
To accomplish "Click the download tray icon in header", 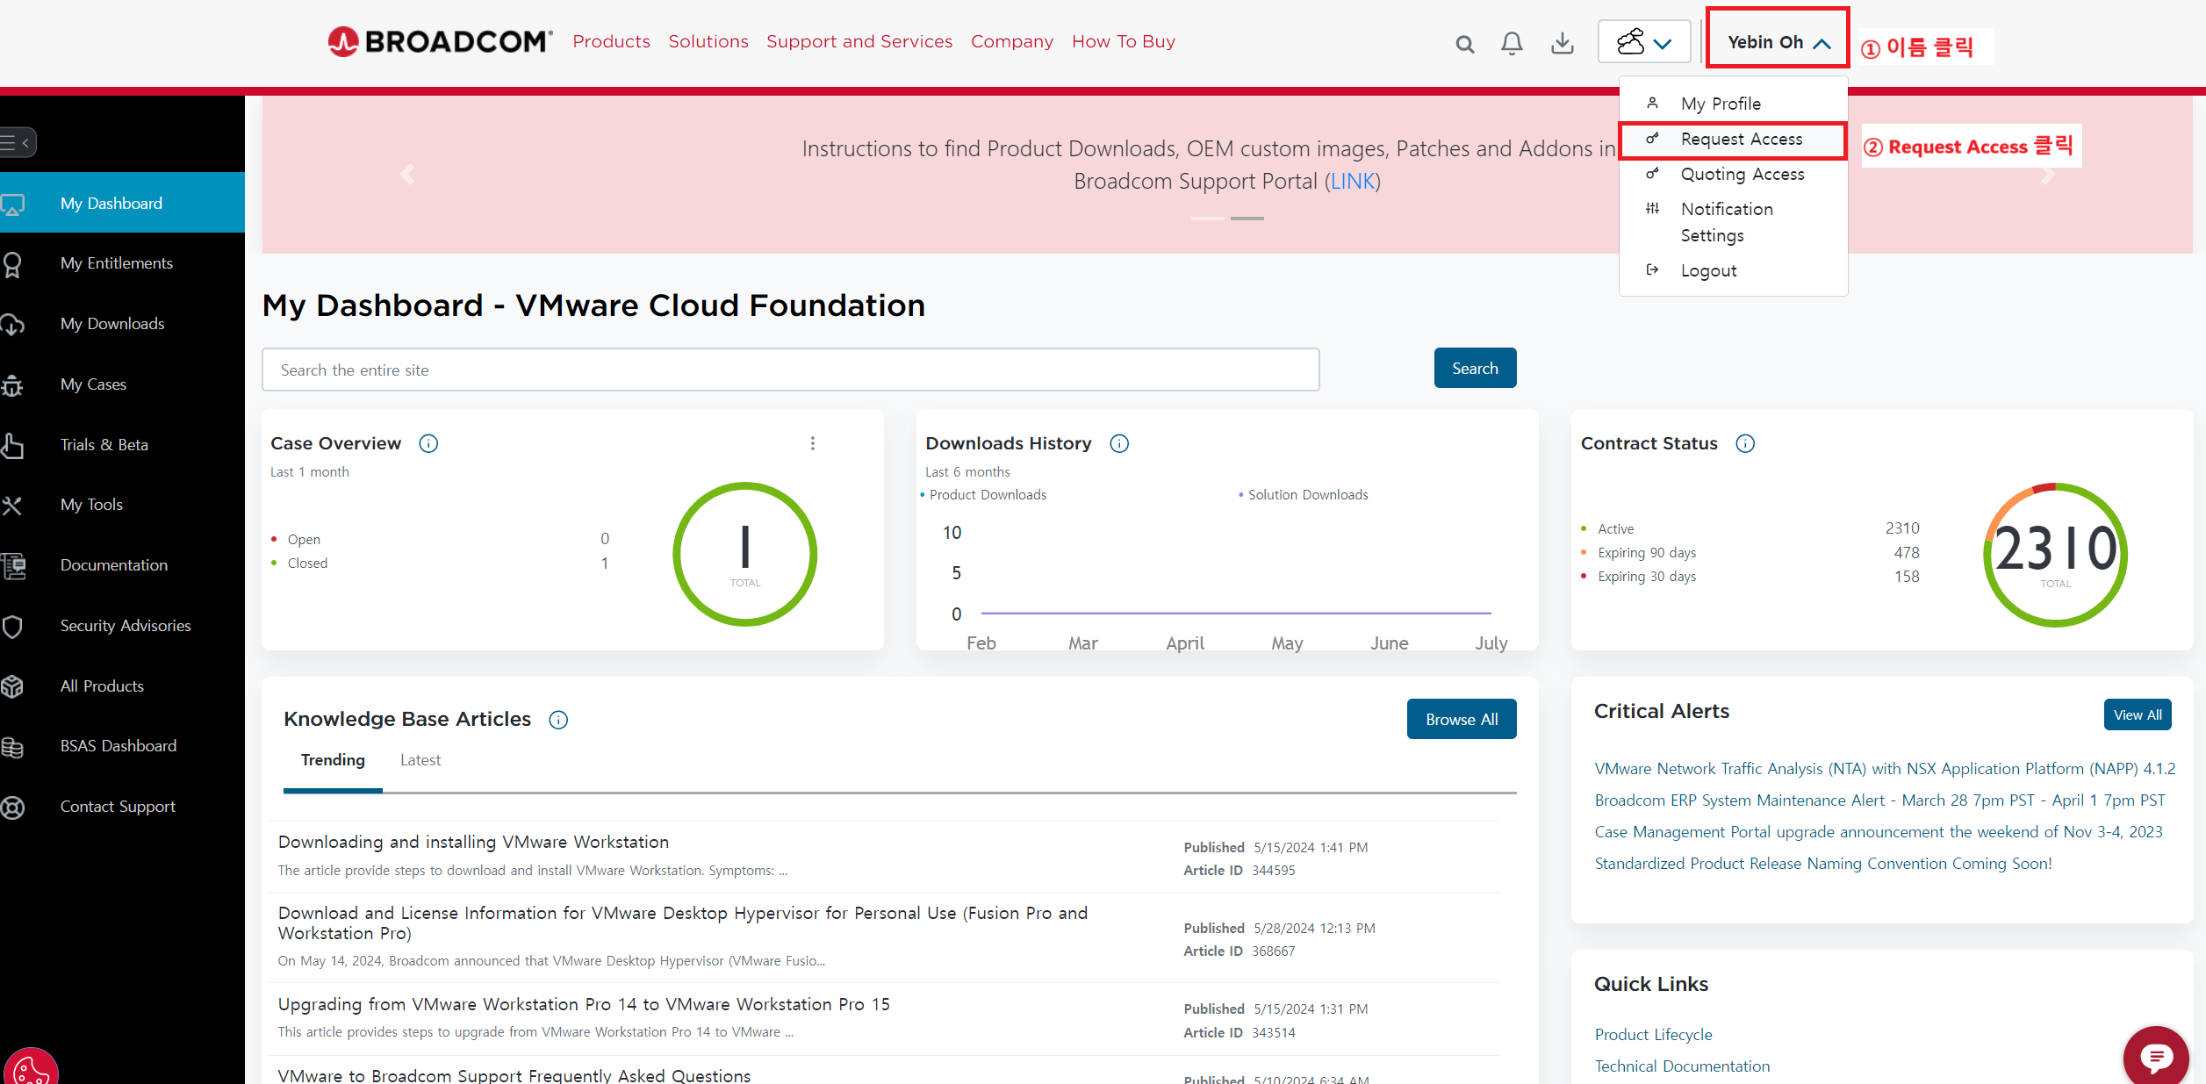I will (x=1563, y=43).
